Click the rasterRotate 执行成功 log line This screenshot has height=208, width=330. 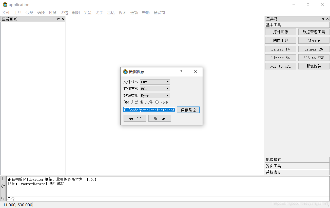(36, 184)
